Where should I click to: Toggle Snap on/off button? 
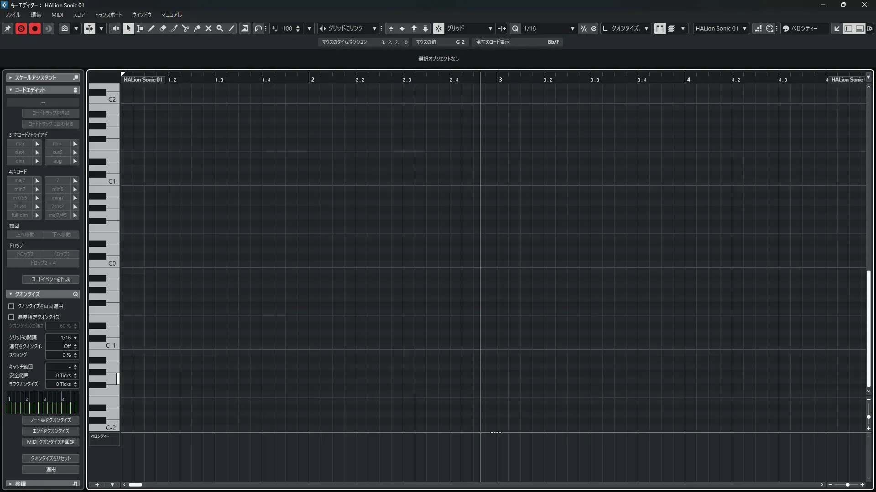point(438,28)
